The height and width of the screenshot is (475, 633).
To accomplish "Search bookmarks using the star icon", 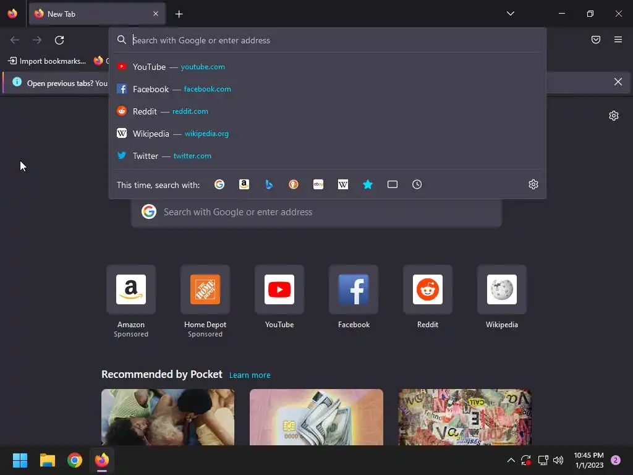I will (367, 184).
